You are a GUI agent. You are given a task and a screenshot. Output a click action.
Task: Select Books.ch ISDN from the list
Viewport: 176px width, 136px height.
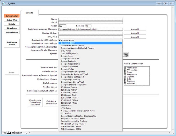tap(90, 43)
